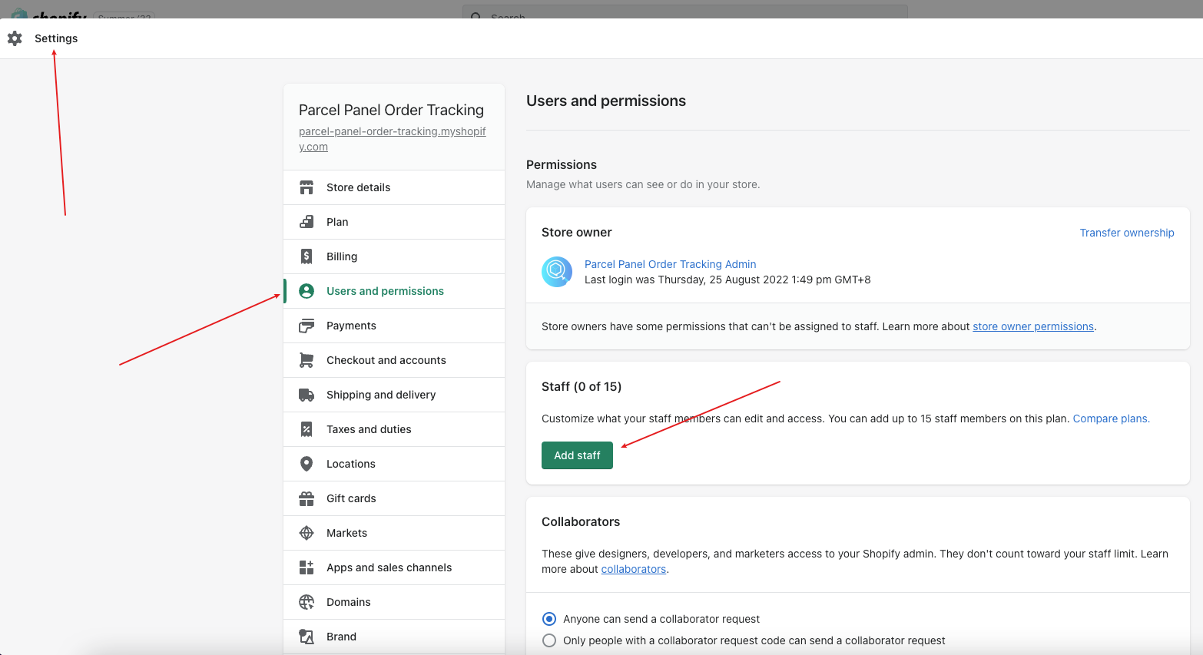
Task: Open Markets settings
Action: [x=394, y=533]
